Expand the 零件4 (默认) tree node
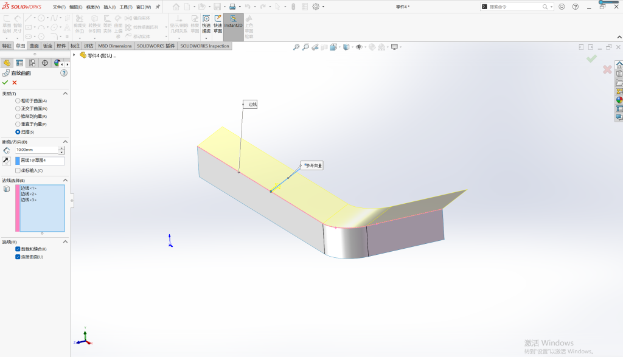 (74, 55)
